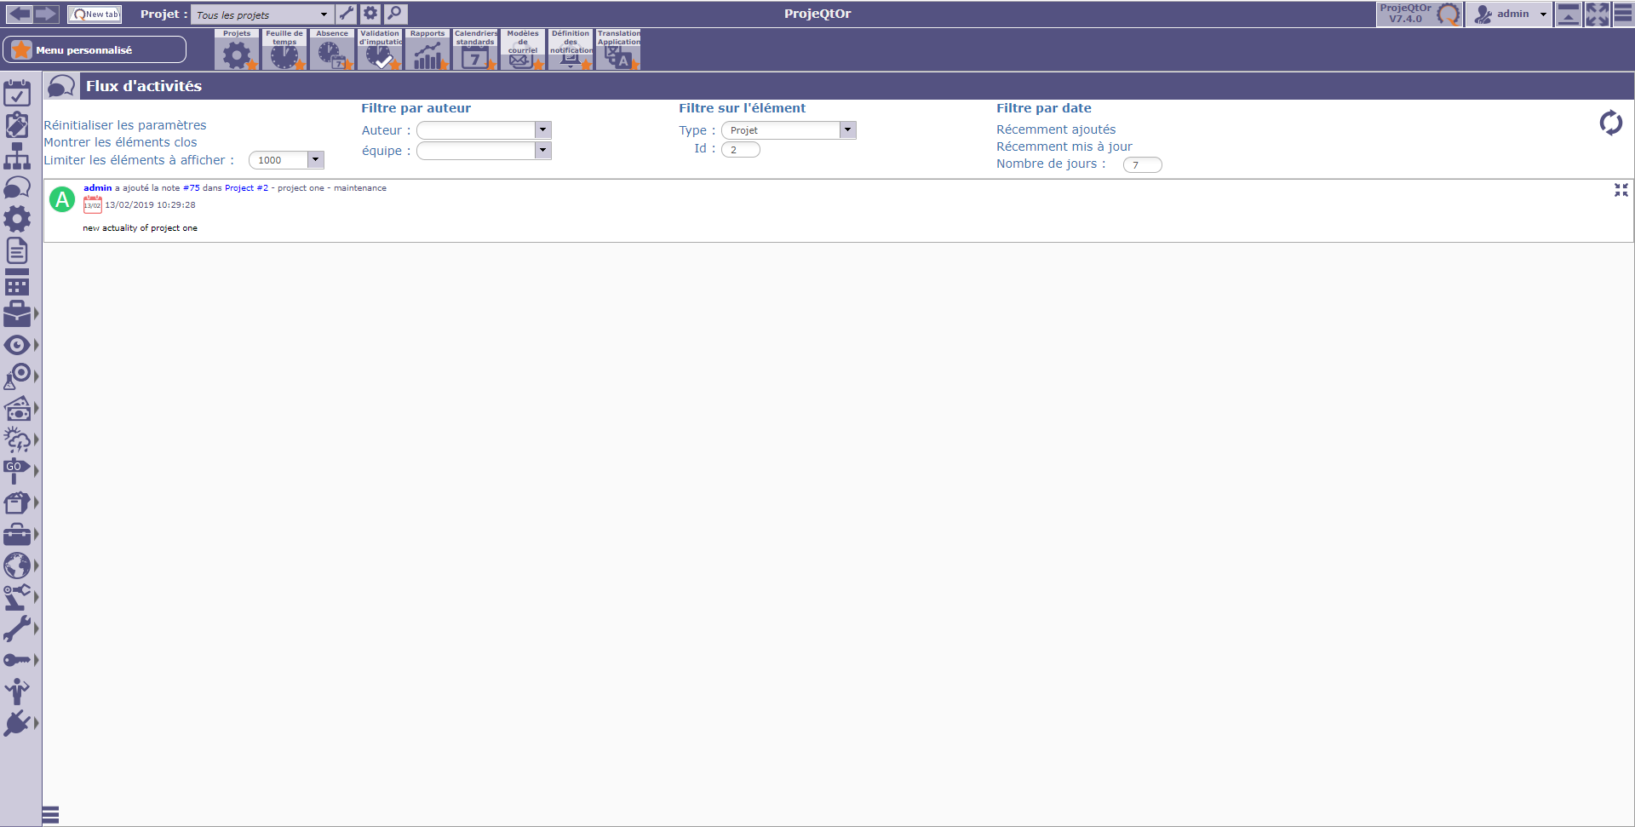This screenshot has width=1635, height=827.
Task: Open the Validation d'imputation shortcut
Action: click(x=380, y=50)
